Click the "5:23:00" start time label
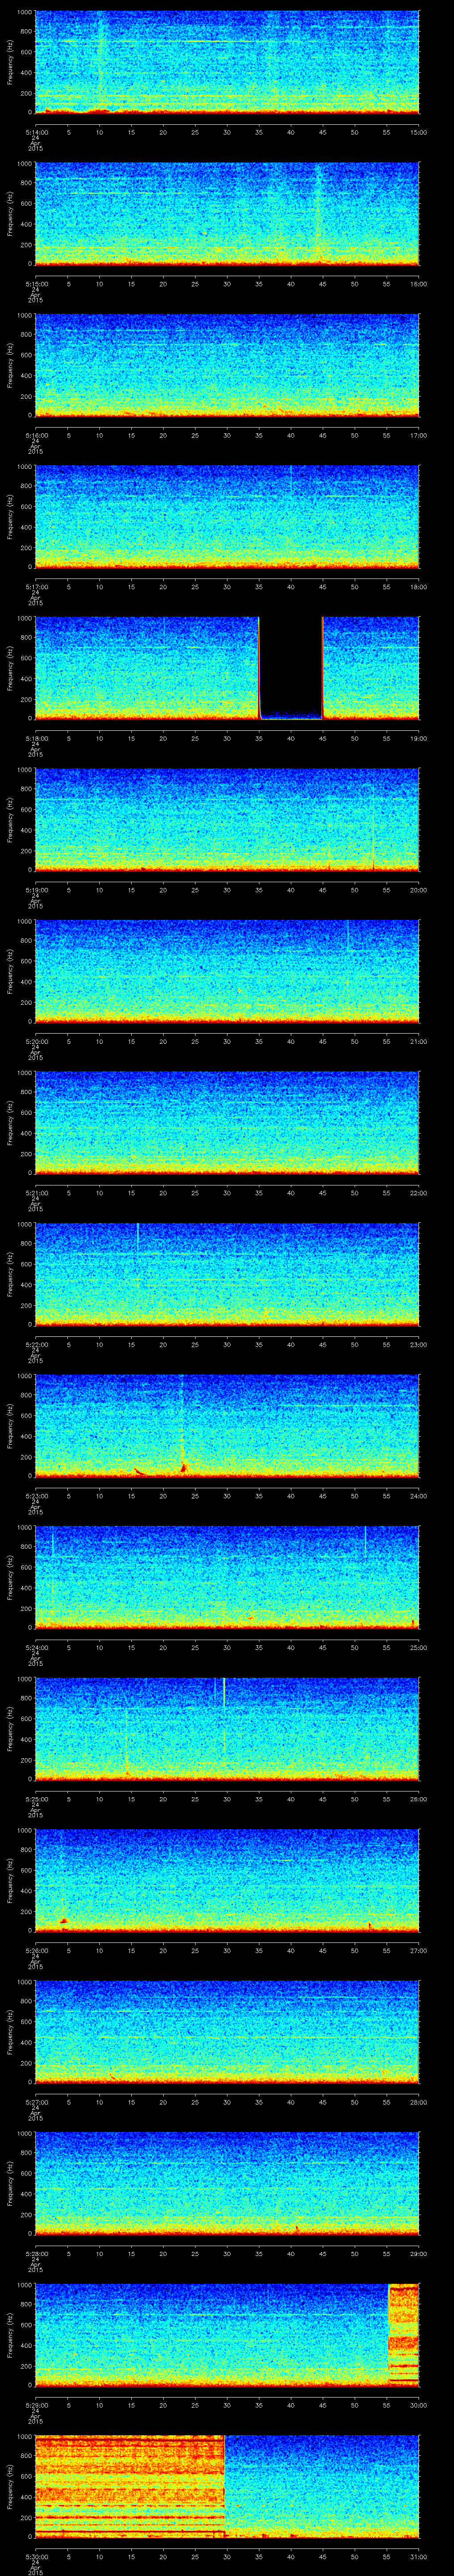The image size is (454, 2576). tap(36, 1495)
